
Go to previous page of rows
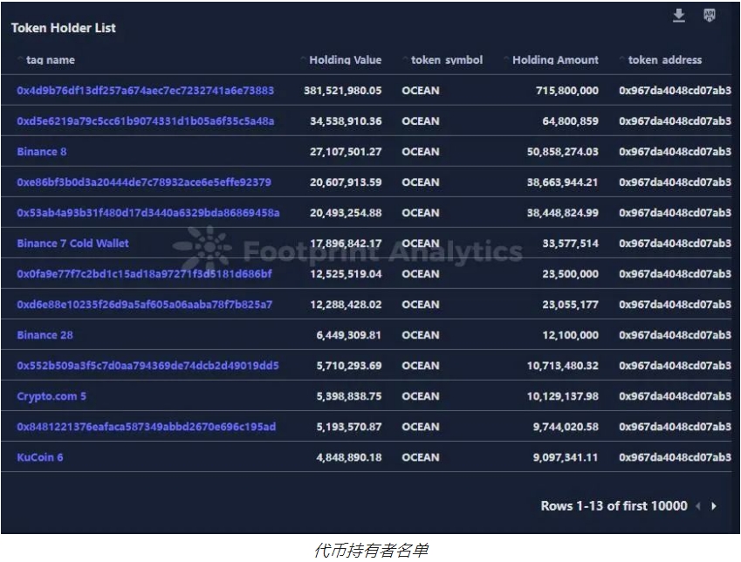coord(698,506)
